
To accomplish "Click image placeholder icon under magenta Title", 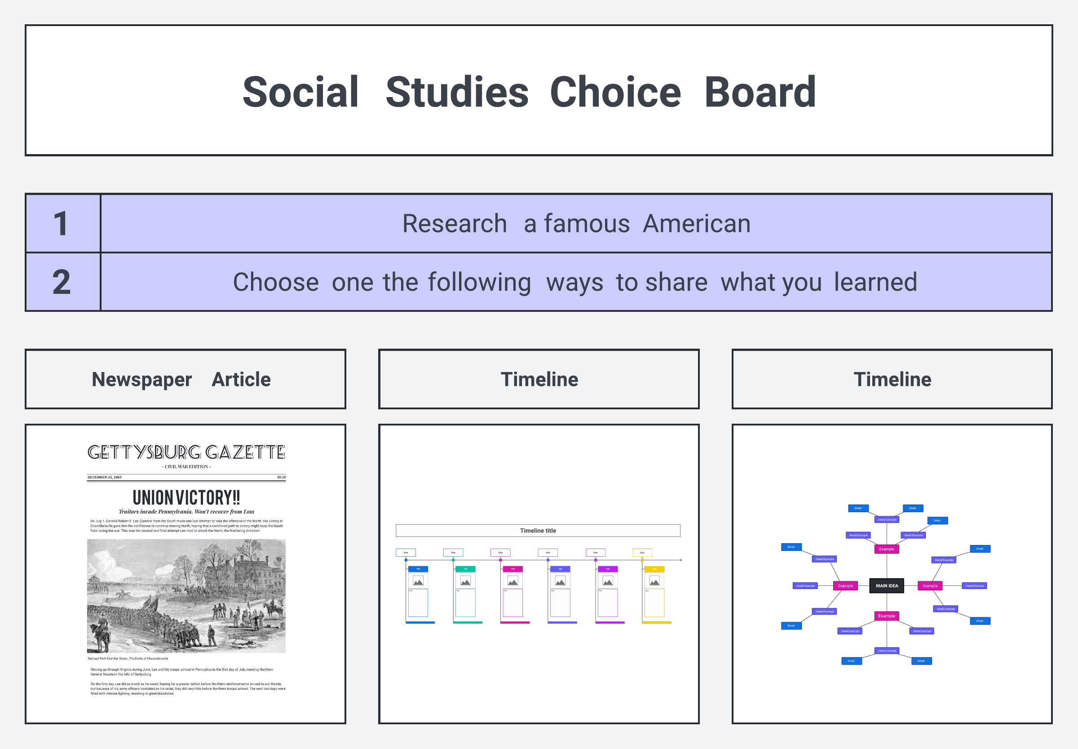I will pyautogui.click(x=513, y=581).
